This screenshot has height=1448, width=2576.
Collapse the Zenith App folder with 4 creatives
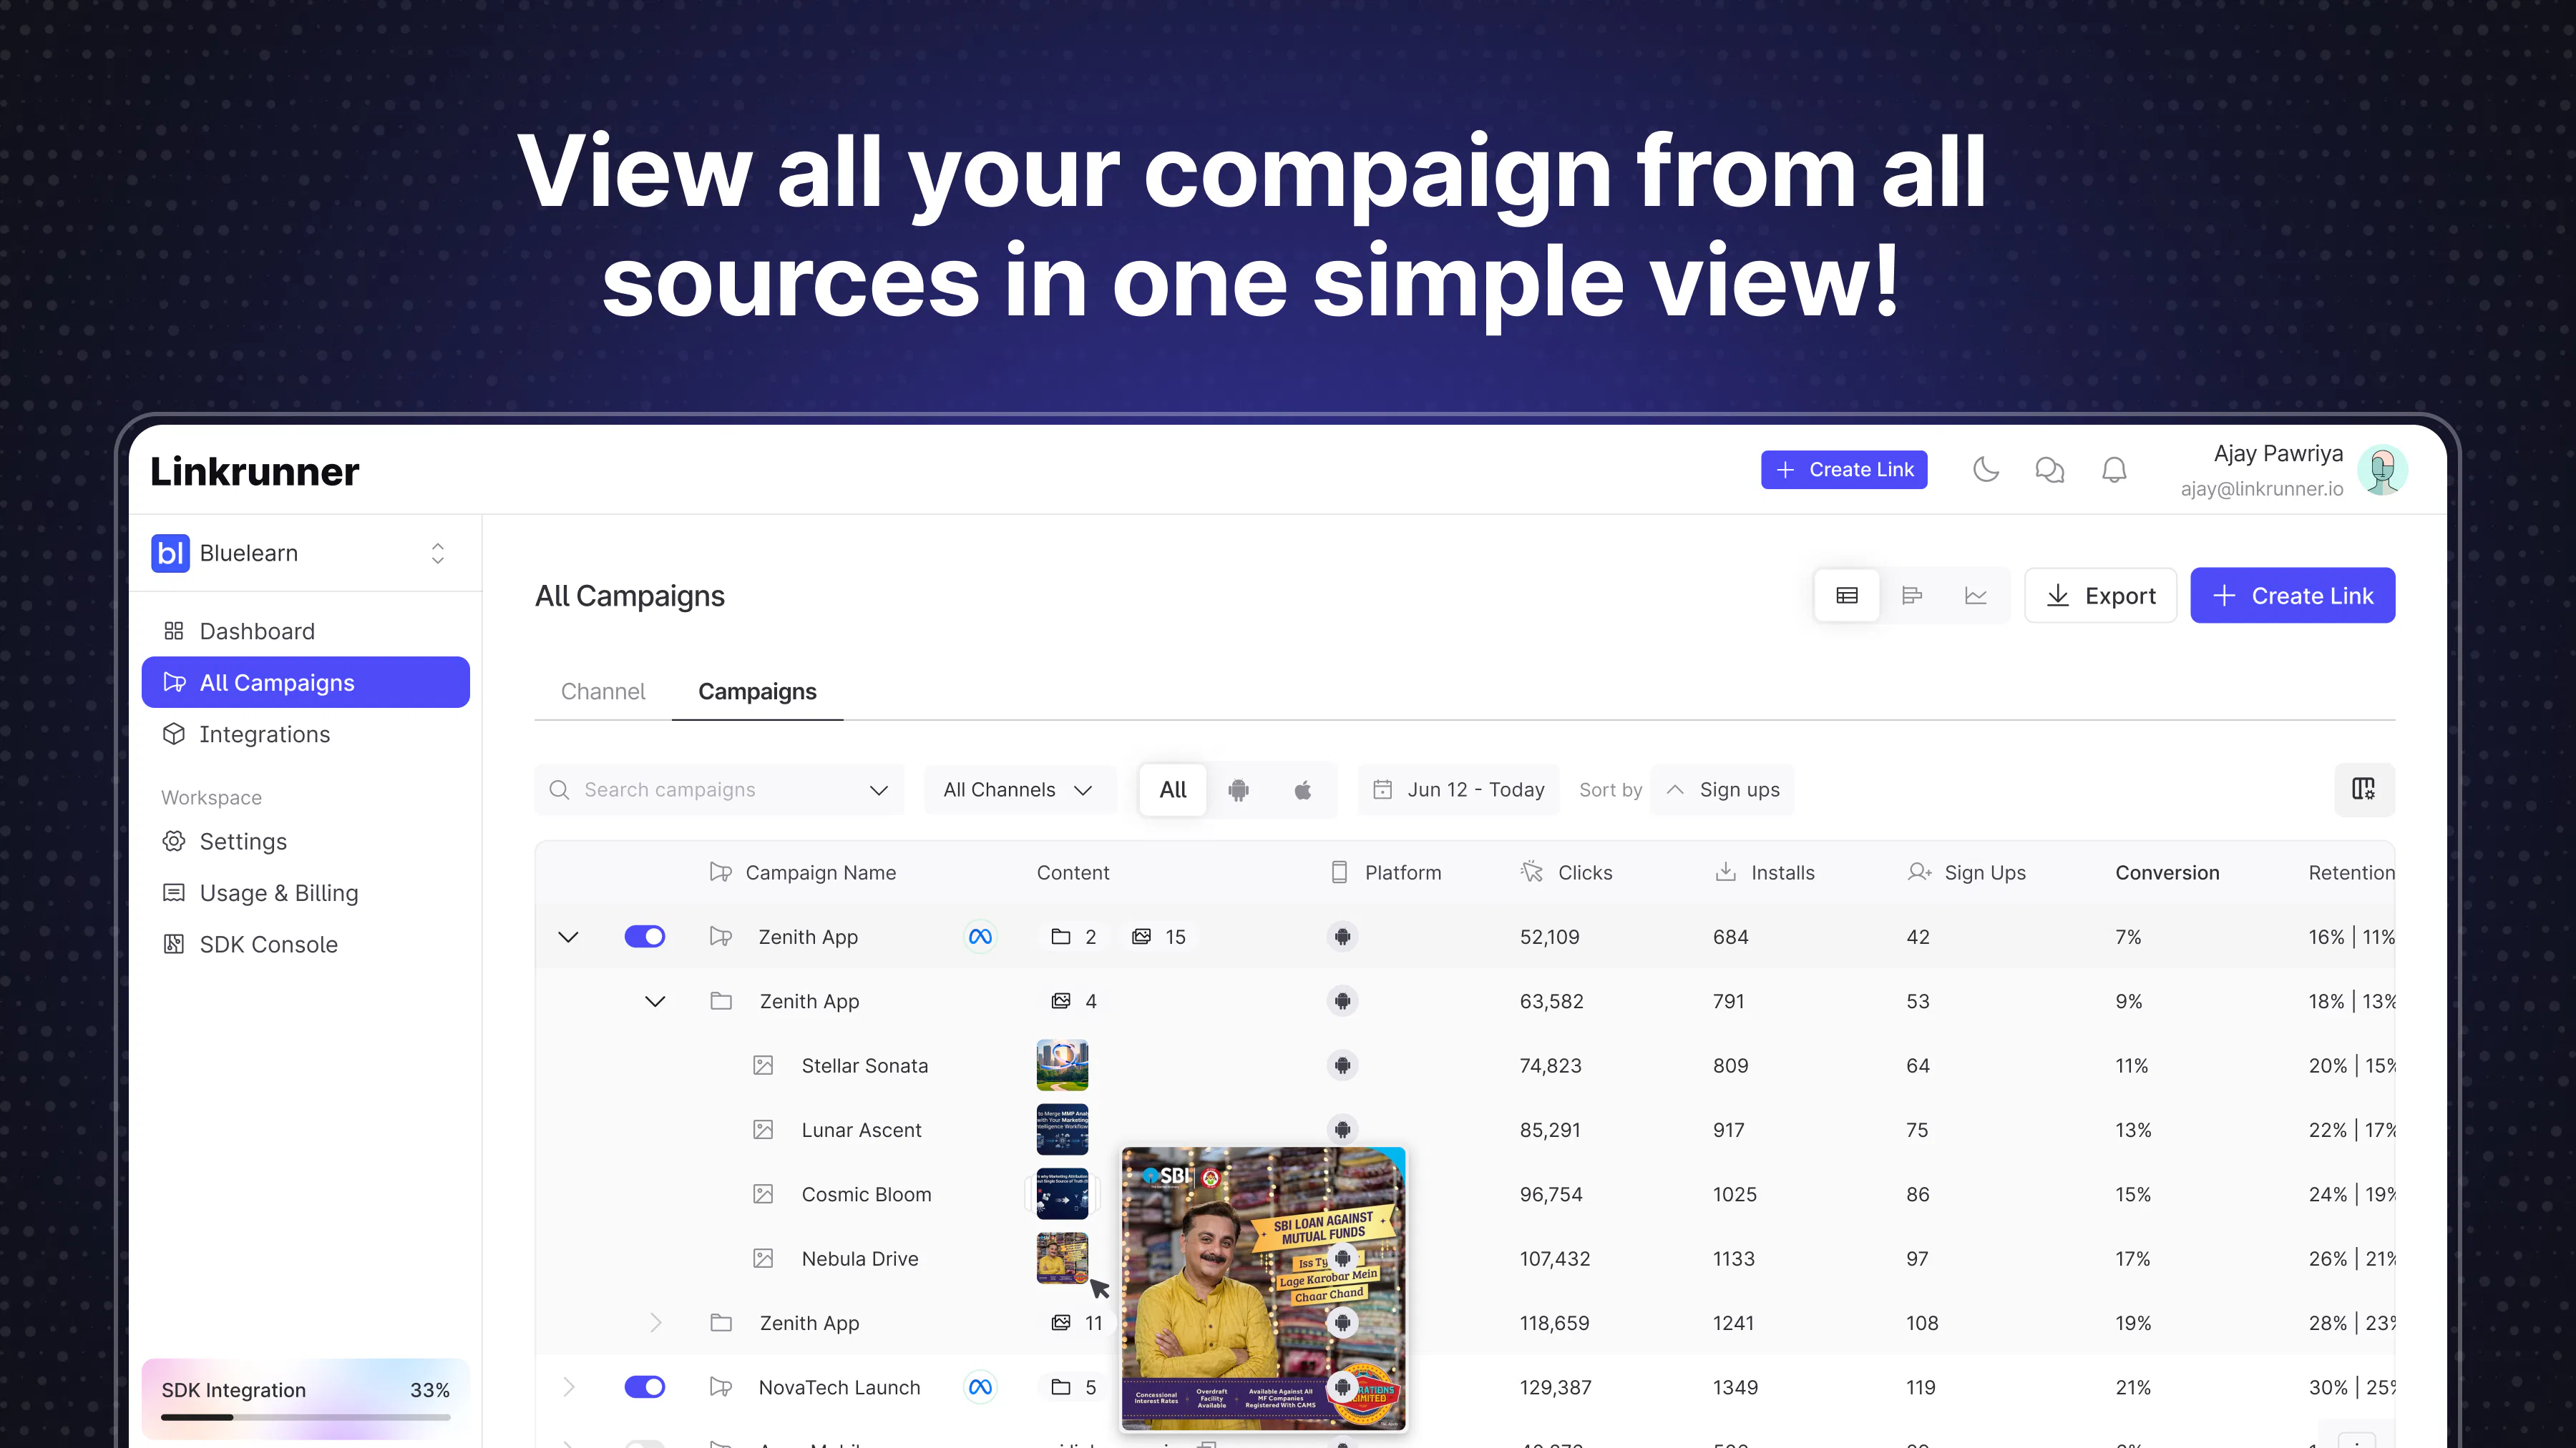655,1001
